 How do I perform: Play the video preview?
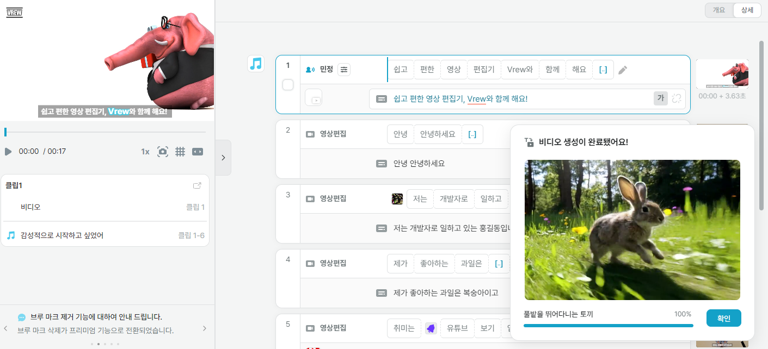coord(8,152)
